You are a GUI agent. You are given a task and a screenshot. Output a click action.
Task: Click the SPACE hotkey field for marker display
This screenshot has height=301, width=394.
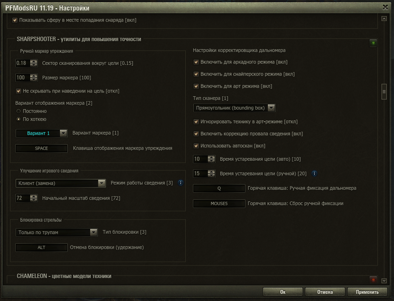coord(41,148)
